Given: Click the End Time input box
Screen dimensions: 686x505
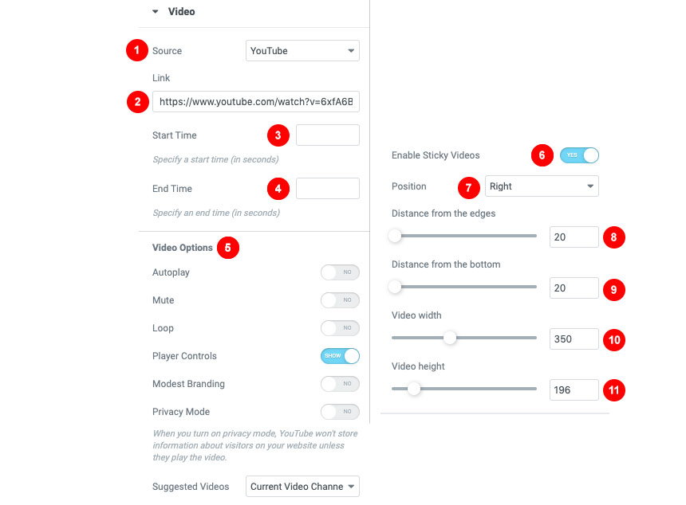Looking at the screenshot, I should click(x=327, y=189).
